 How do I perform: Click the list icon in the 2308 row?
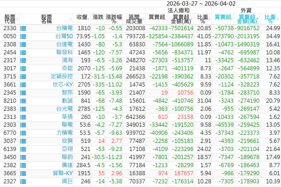coord(23,44)
